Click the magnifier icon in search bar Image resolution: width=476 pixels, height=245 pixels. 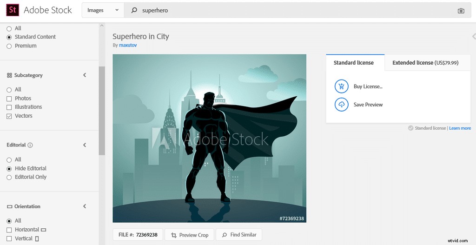tap(134, 10)
